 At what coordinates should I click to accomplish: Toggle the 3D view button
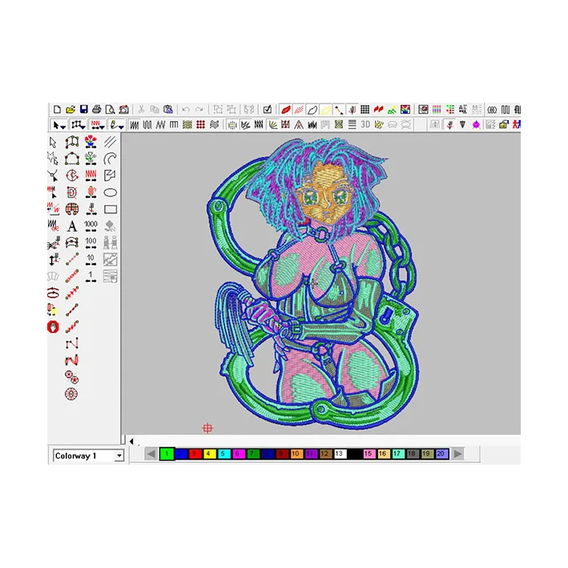pos(365,125)
